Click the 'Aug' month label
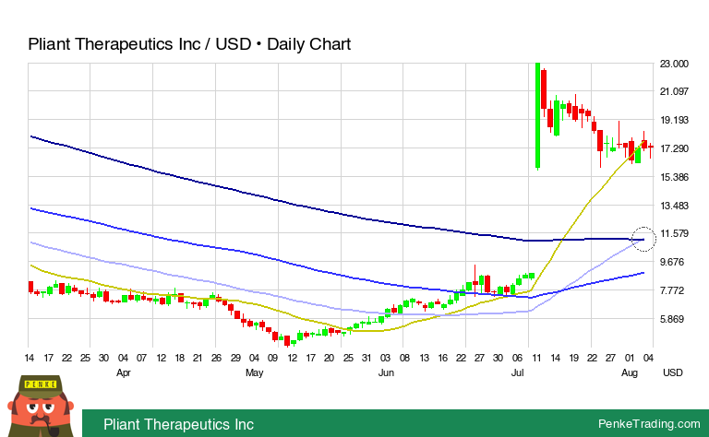Image resolution: width=709 pixels, height=437 pixels. tap(630, 372)
